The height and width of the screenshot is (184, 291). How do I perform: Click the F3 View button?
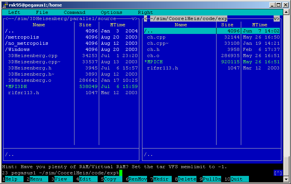[61, 179]
